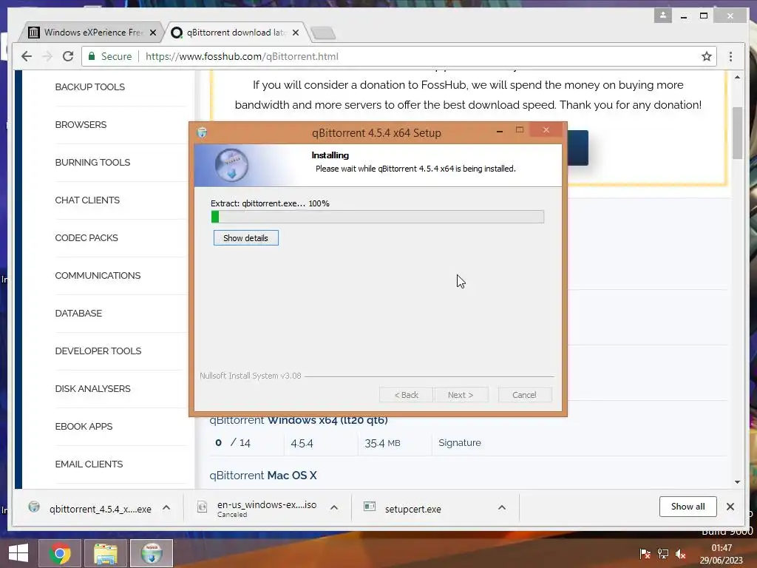Open downloaded setupcert.exe file

[413, 509]
